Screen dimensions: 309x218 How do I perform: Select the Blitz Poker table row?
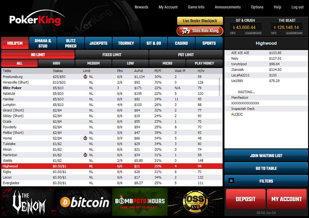[112, 88]
